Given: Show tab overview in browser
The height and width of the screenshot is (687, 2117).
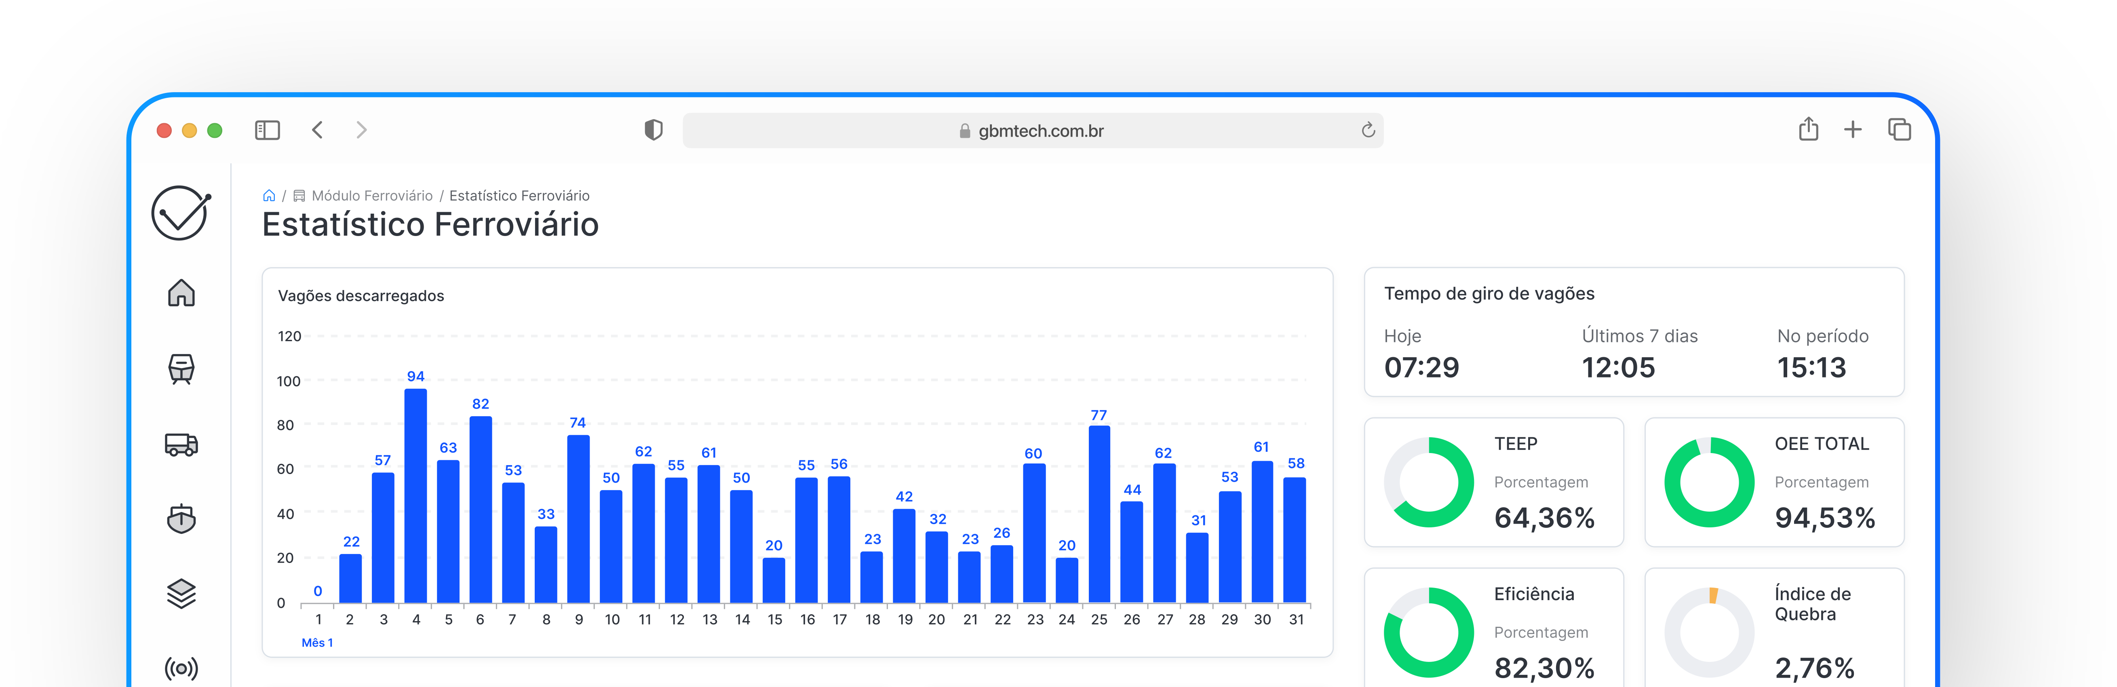Looking at the screenshot, I should click(x=1899, y=129).
